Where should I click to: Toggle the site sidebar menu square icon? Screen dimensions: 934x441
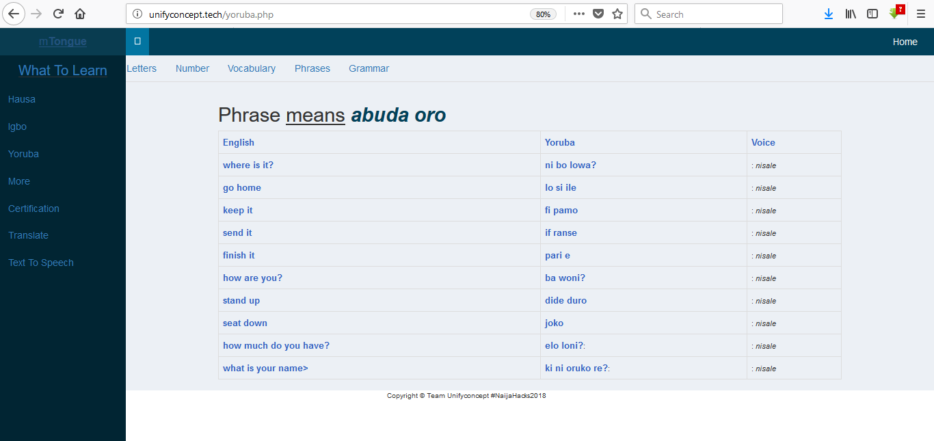coord(137,41)
